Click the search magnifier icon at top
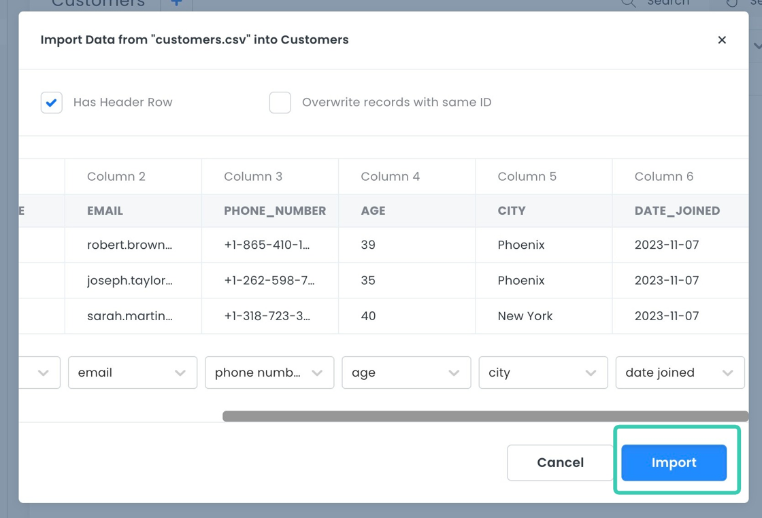This screenshot has height=518, width=762. [629, 3]
